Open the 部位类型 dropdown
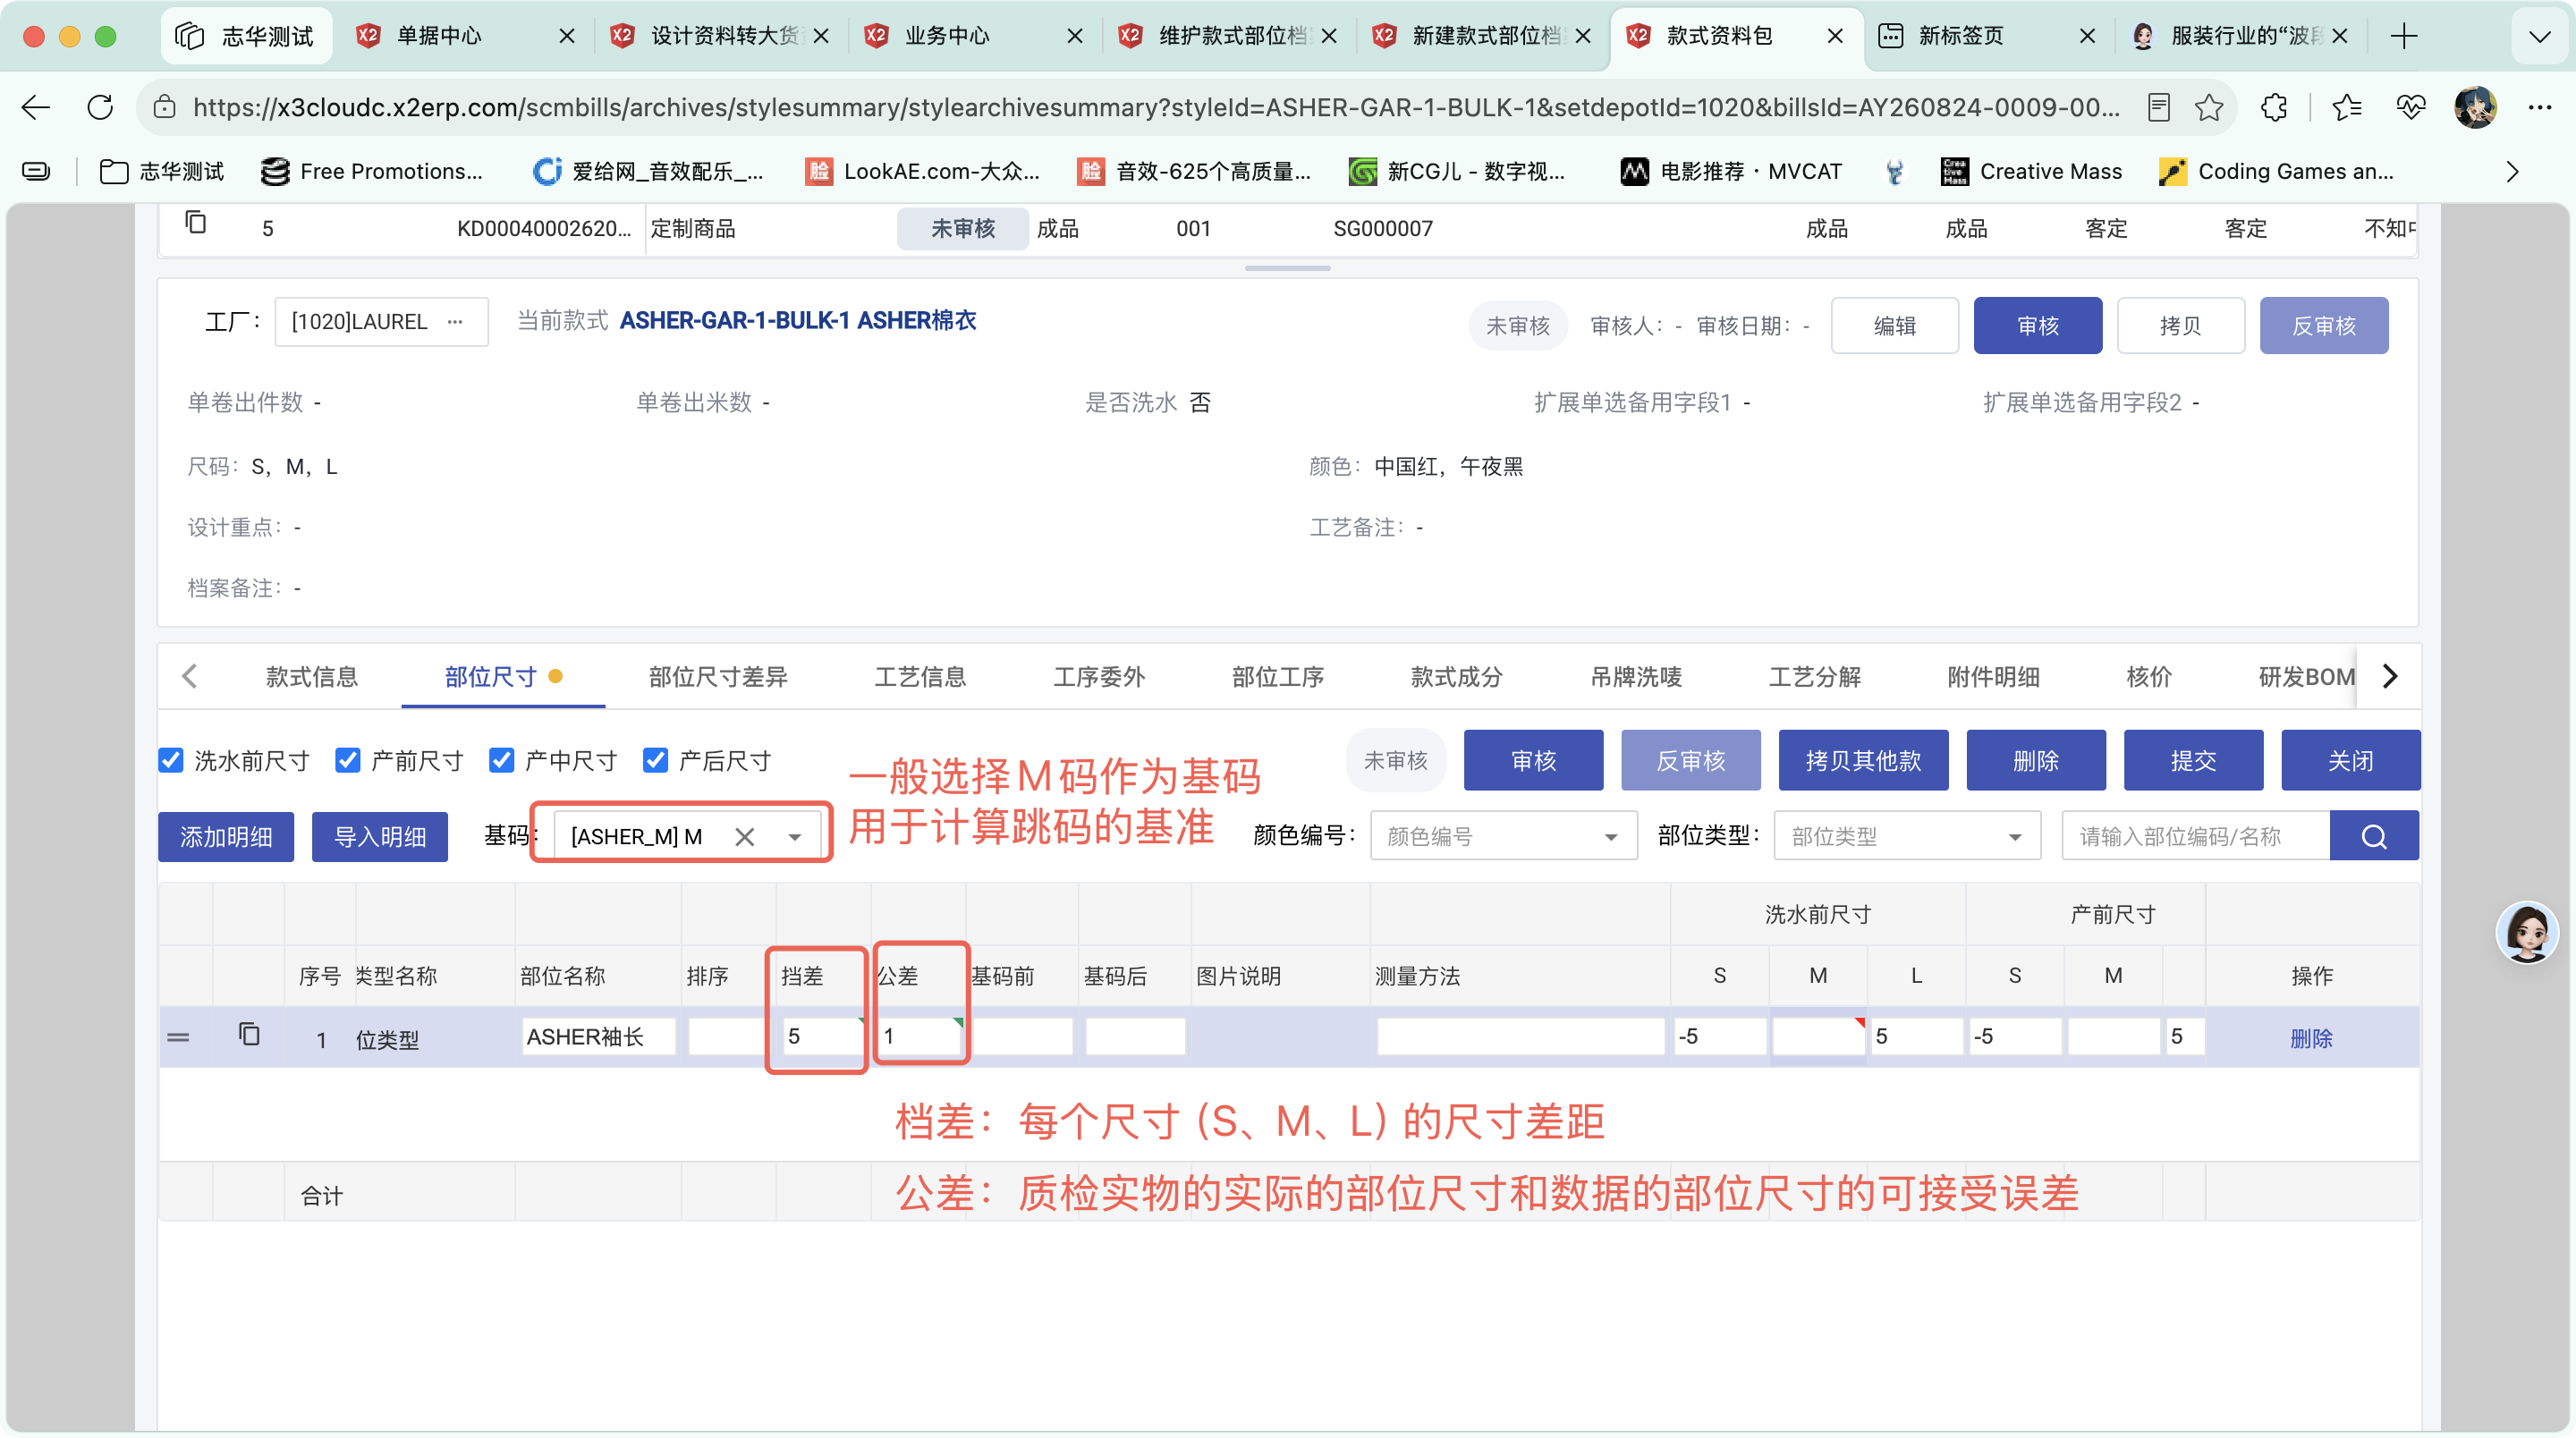Viewport: 2576px width, 1438px height. 1907,836
